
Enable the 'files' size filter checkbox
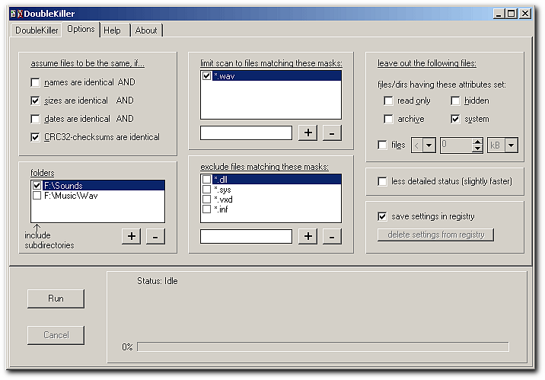pos(382,145)
